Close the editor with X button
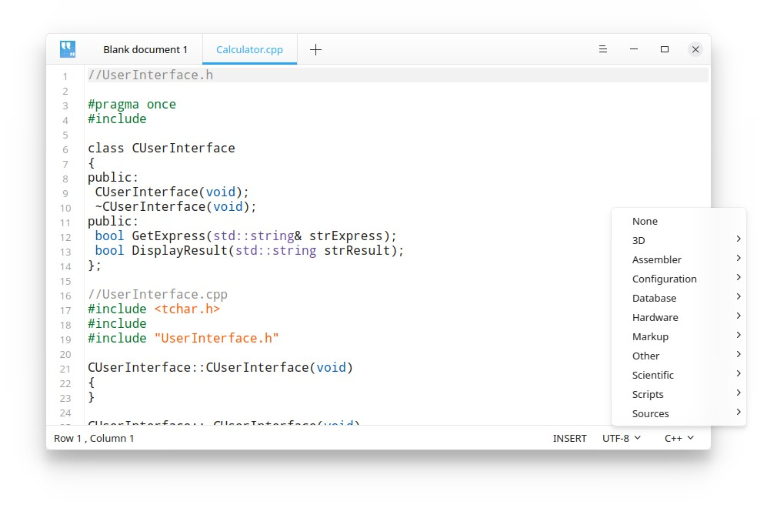 [x=695, y=49]
